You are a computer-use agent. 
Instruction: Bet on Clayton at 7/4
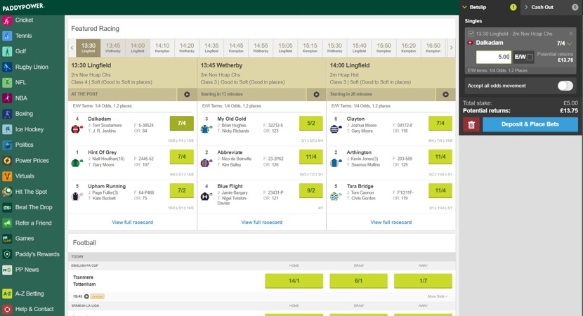[440, 124]
